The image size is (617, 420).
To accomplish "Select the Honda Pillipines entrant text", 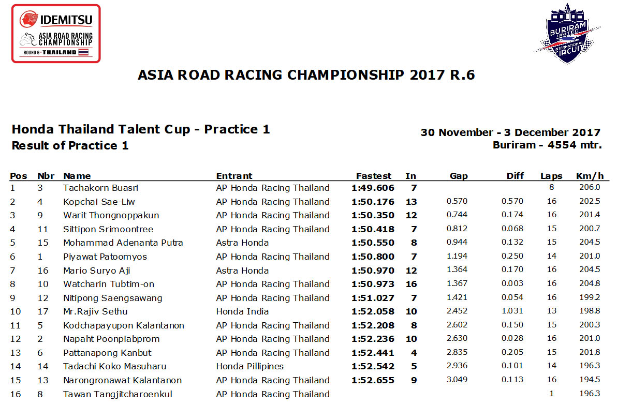I will [250, 367].
